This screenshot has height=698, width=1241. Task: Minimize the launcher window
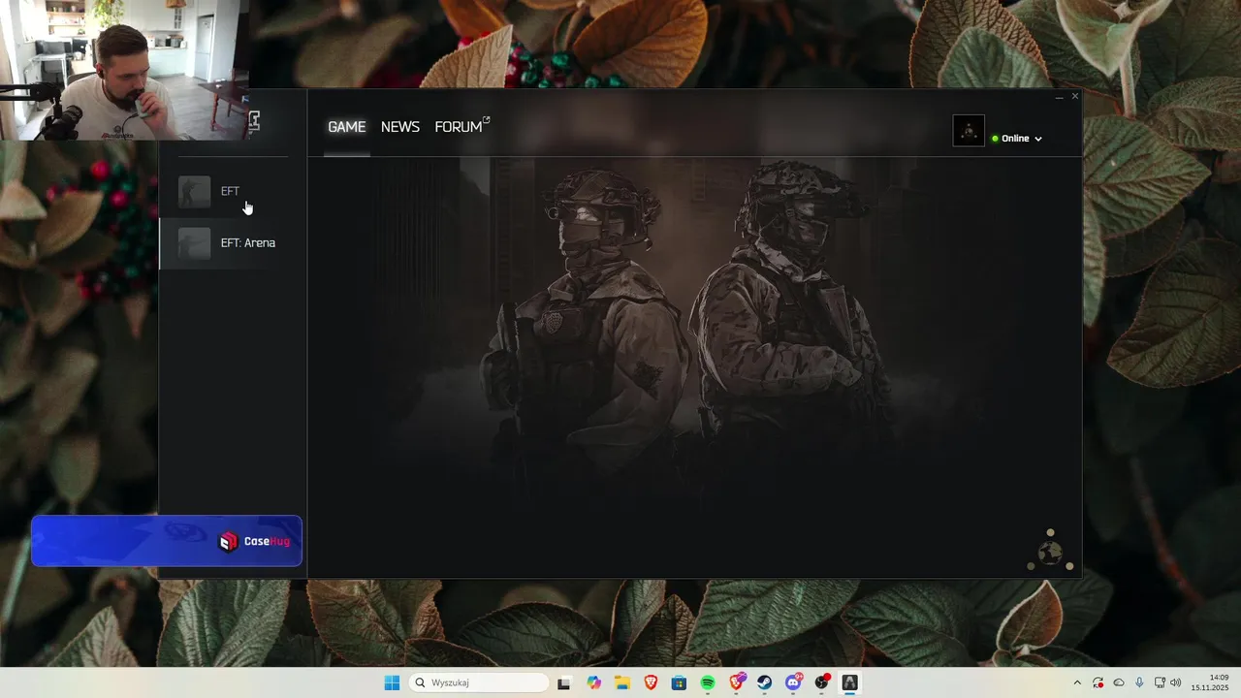(1060, 97)
